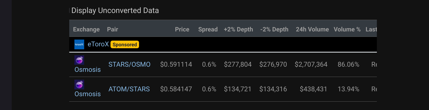This screenshot has height=110, width=429.
Task: Click Osmosis icon in STARS/OSMO row
Action: [79, 60]
